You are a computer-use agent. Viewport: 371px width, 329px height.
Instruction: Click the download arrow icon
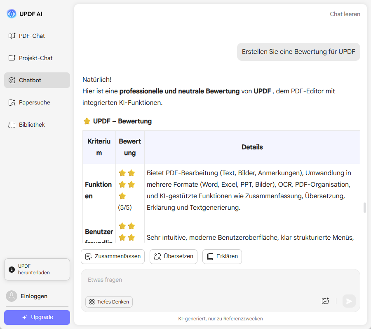coord(12,269)
